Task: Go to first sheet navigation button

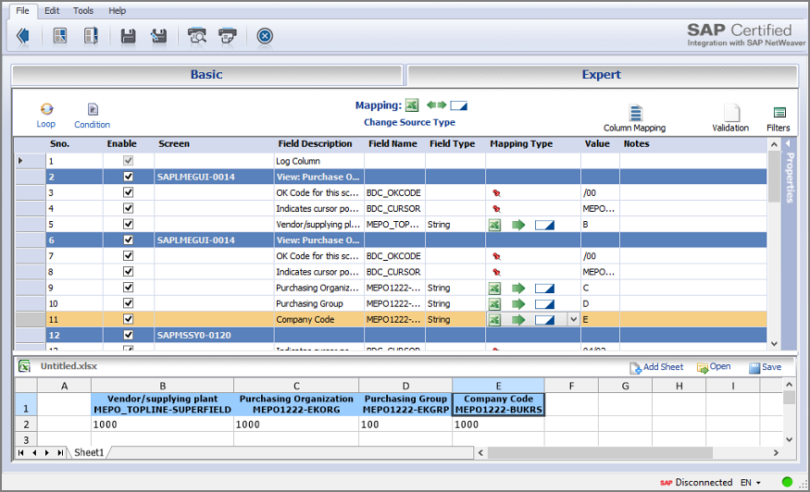Action: (20, 453)
